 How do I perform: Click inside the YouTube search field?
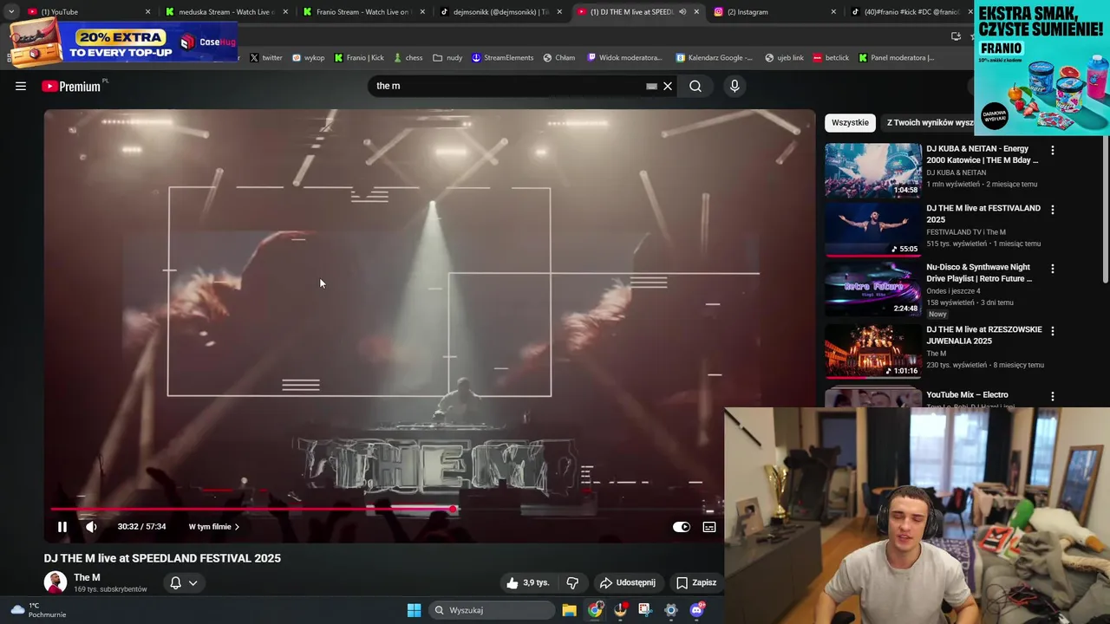click(507, 86)
